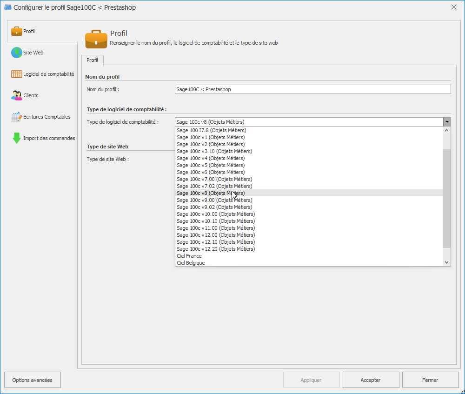Go to the Clients section label

tap(31, 95)
